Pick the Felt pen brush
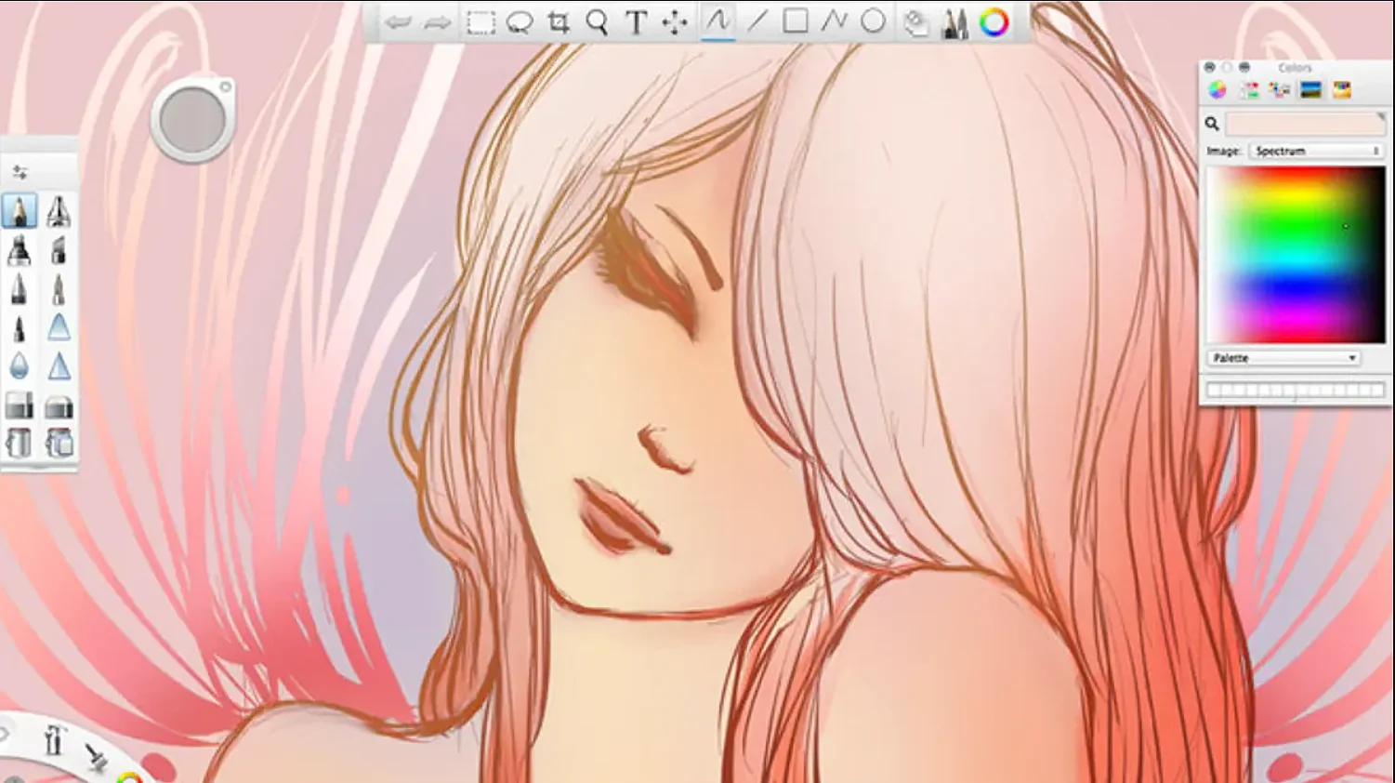This screenshot has height=783, width=1395. (59, 289)
